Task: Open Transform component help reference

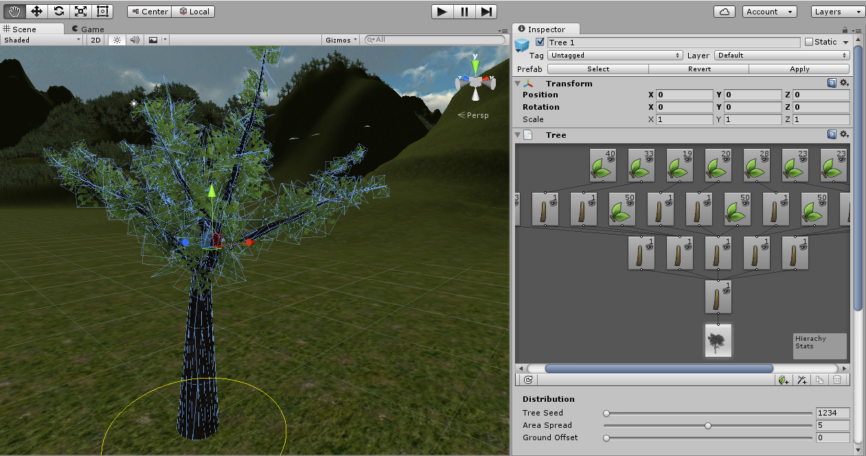Action: coord(832,83)
